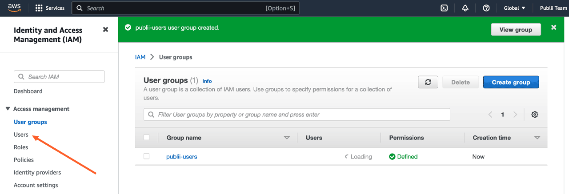Click the View group button
Viewport: 569px width, 194px height.
point(516,30)
